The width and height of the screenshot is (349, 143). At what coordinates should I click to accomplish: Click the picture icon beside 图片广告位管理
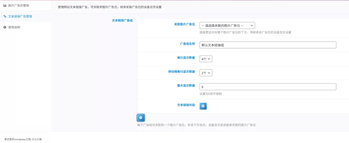(5, 5)
